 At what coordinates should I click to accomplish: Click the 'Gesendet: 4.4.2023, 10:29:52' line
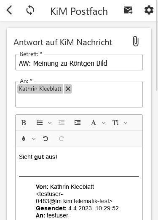pos(77,208)
